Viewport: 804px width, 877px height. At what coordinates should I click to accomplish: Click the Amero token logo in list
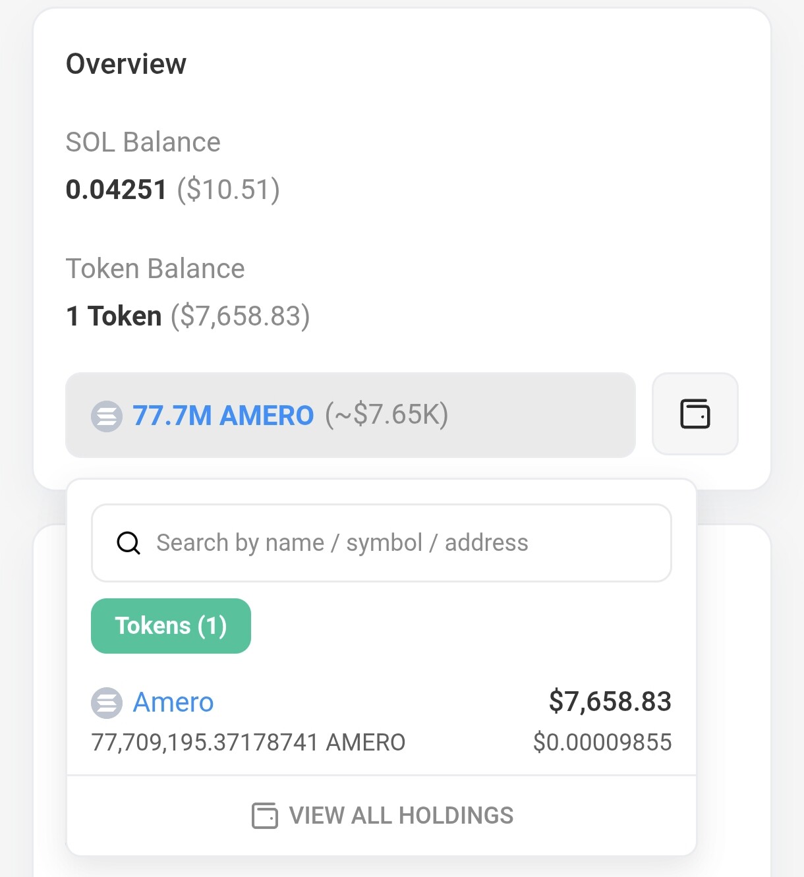click(x=107, y=703)
